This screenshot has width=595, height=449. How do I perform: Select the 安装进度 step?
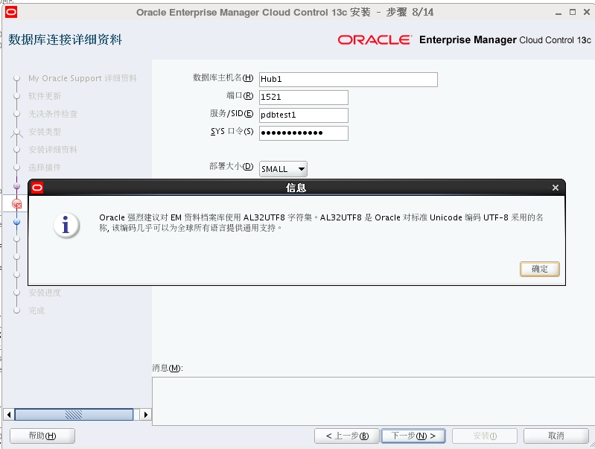tap(45, 293)
